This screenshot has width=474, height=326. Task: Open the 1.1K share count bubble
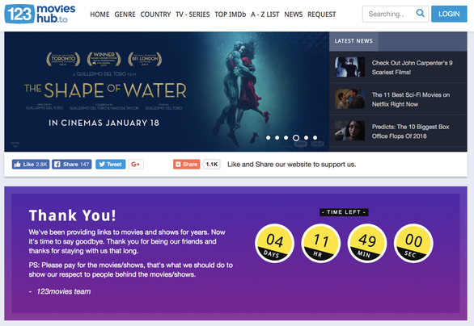point(212,165)
